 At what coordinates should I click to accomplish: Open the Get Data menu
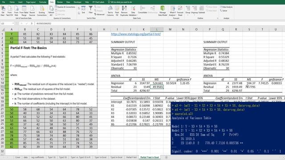pos(3,11)
